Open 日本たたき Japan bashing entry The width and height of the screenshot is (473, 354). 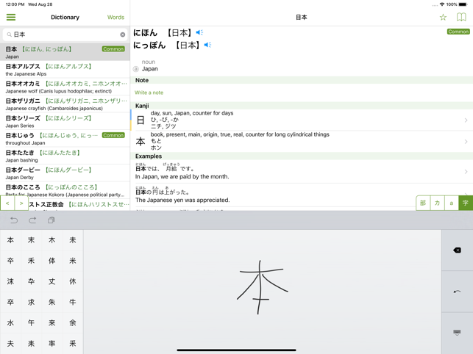pyautogui.click(x=65, y=156)
